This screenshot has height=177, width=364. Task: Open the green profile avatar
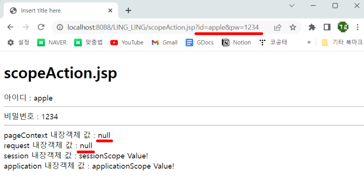click(x=343, y=27)
